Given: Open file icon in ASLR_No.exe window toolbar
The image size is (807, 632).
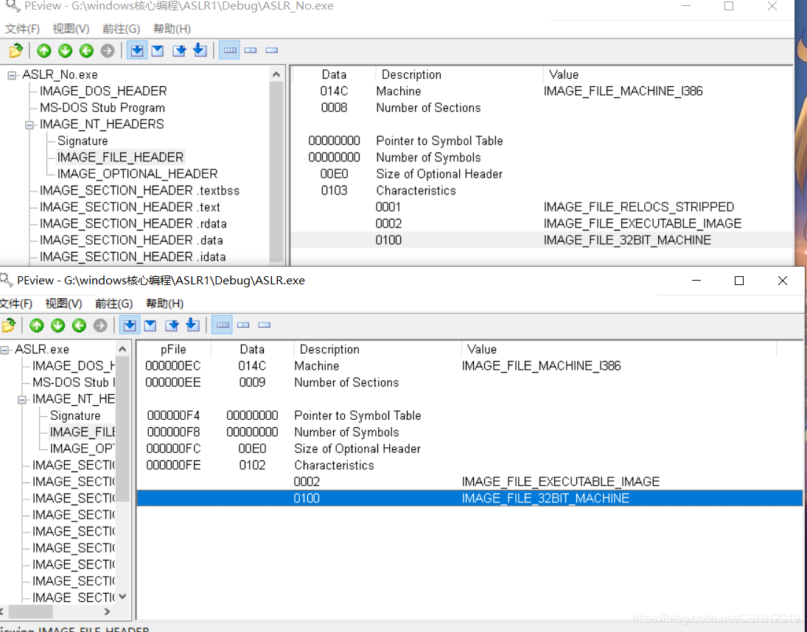Looking at the screenshot, I should click(x=16, y=50).
